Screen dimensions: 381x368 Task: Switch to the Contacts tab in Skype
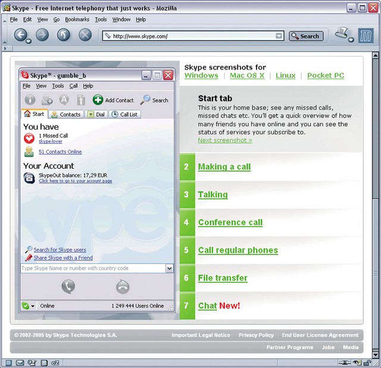pyautogui.click(x=66, y=114)
